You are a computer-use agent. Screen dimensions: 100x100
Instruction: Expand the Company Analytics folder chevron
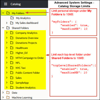click(7, 33)
